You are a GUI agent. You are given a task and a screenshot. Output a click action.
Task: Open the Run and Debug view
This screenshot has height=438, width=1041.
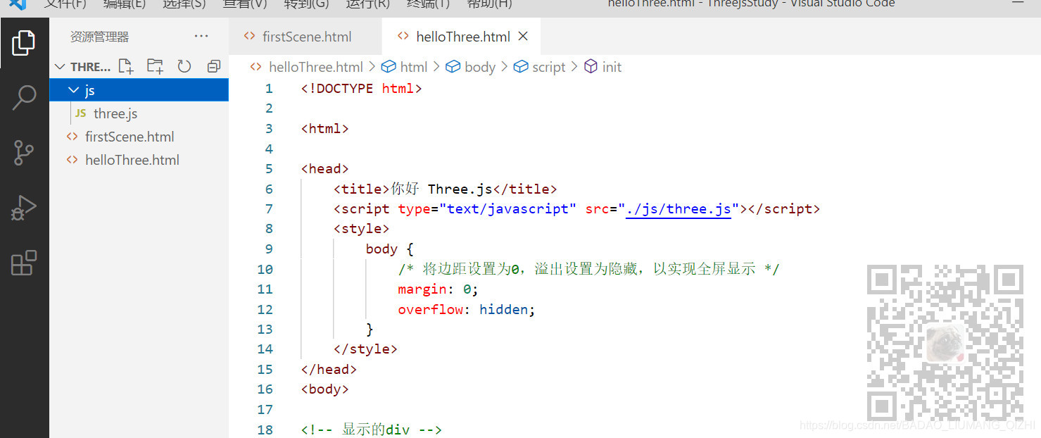pyautogui.click(x=24, y=208)
